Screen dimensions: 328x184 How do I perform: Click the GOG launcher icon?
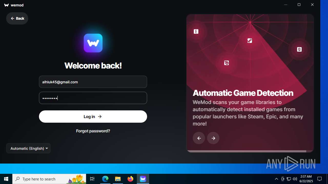point(299,49)
